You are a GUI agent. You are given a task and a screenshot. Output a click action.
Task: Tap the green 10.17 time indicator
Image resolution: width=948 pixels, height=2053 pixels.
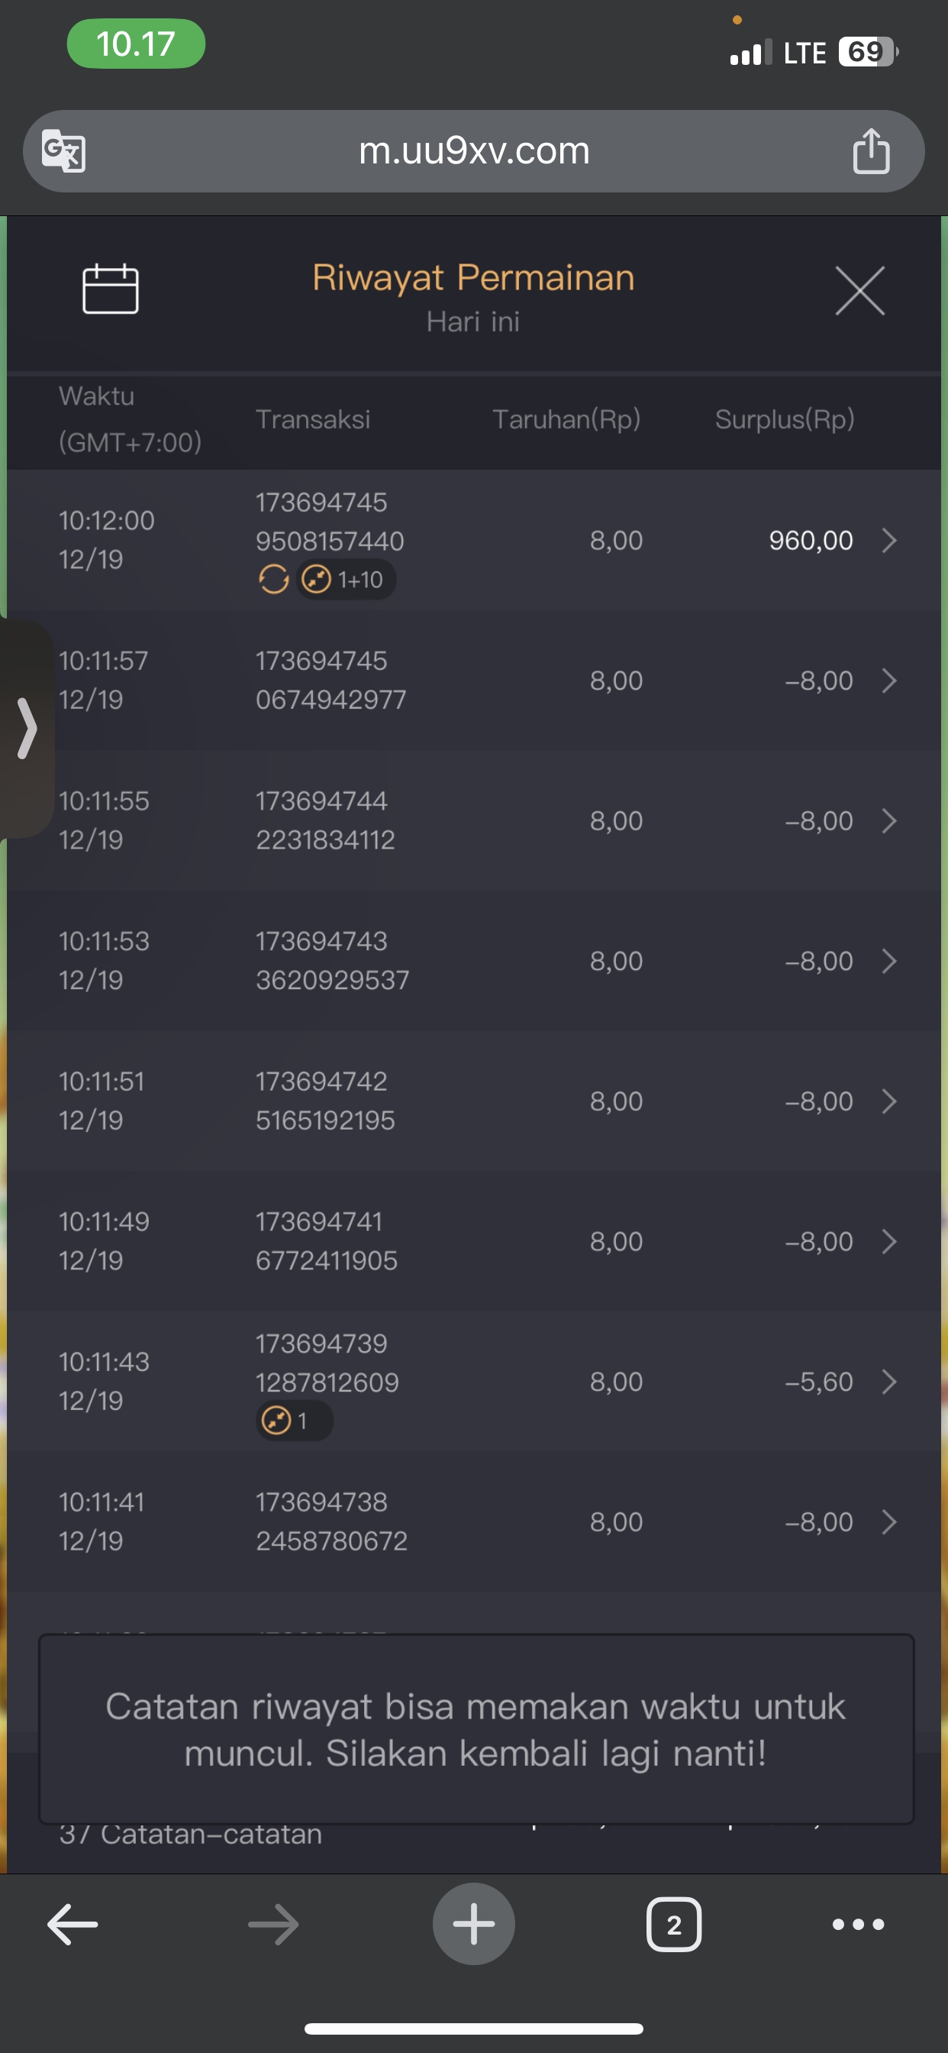tap(135, 44)
